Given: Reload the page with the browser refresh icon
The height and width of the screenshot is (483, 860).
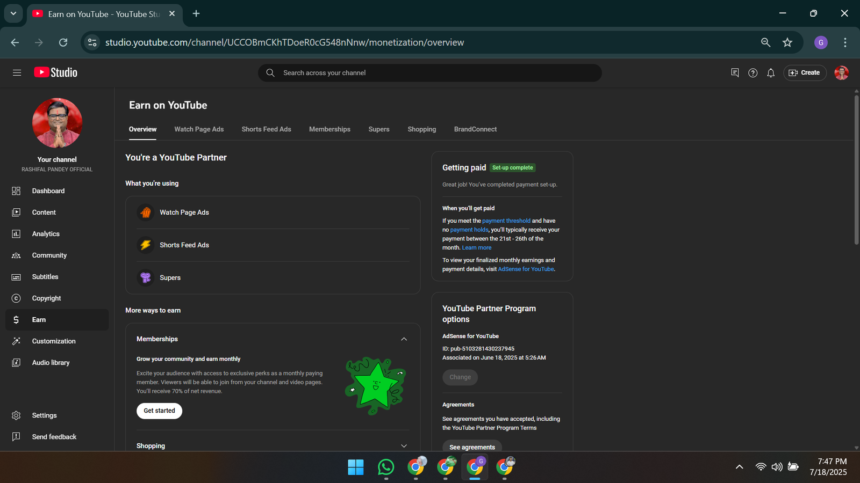Looking at the screenshot, I should [63, 42].
